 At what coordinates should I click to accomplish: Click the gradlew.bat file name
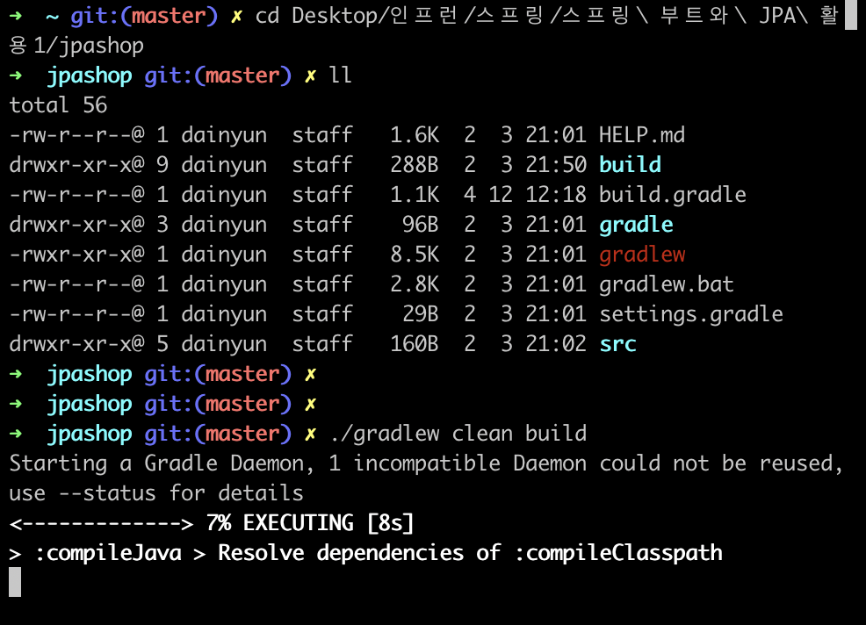(x=667, y=285)
